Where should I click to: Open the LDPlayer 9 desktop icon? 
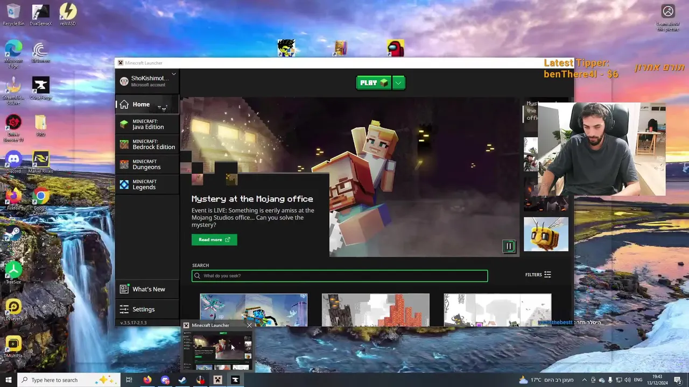point(13,310)
